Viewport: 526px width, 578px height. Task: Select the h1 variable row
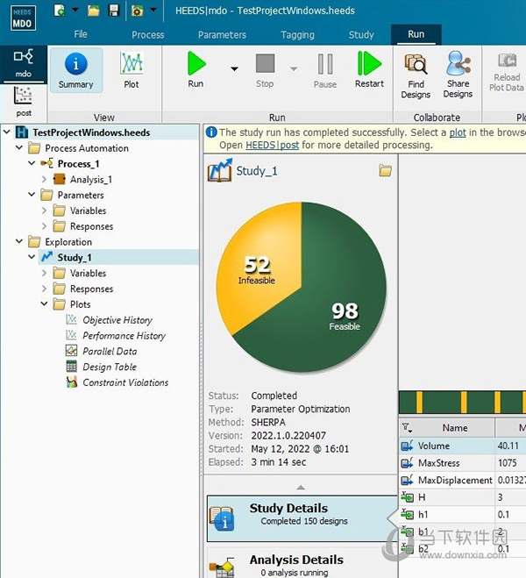click(x=463, y=514)
